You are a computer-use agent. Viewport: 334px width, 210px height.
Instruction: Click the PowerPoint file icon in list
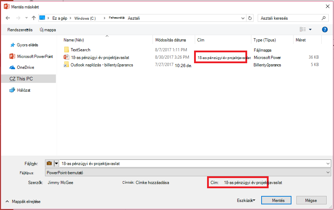pos(66,57)
